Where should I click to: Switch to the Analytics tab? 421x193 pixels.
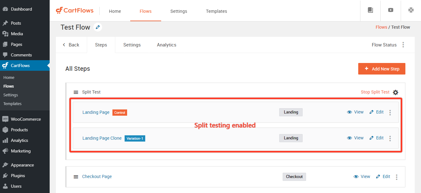point(166,45)
